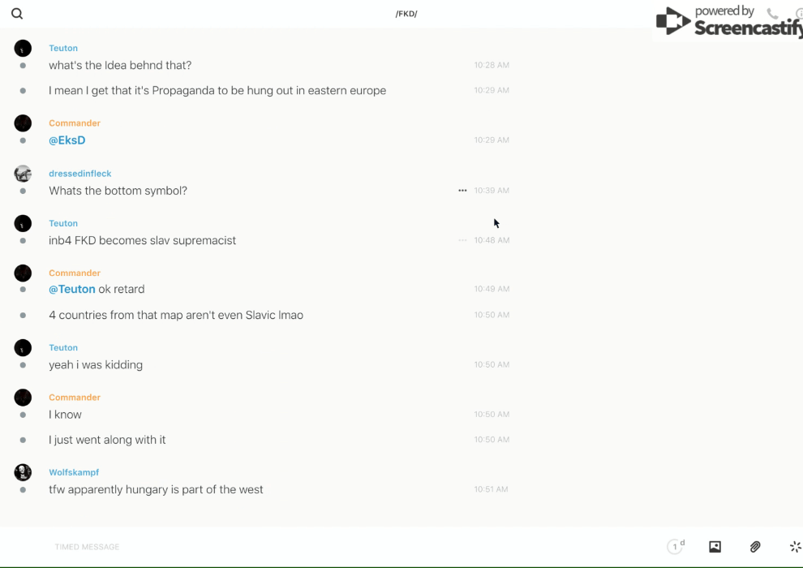Click the dressedinfleck sender name

(80, 174)
